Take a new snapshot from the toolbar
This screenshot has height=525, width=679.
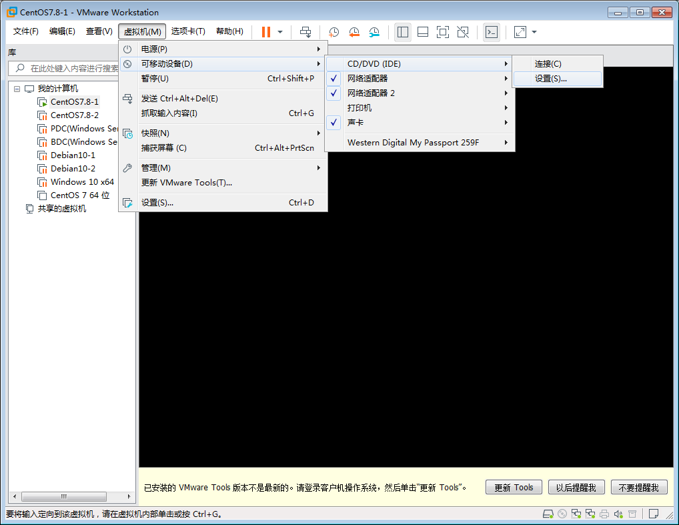[x=333, y=32]
